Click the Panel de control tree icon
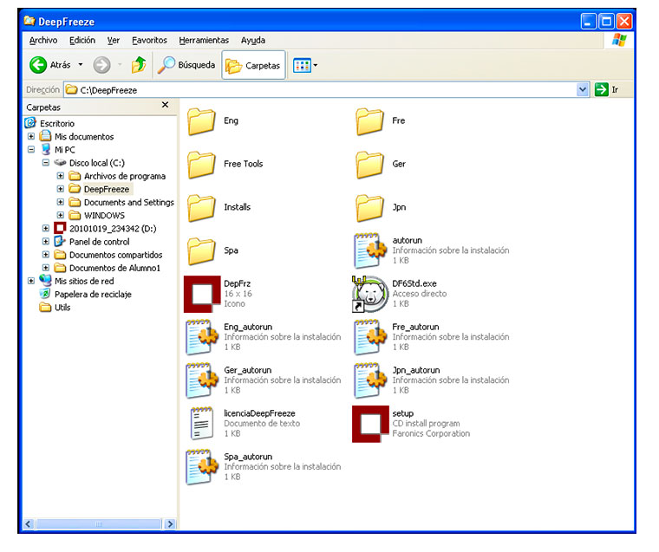 click(x=60, y=242)
